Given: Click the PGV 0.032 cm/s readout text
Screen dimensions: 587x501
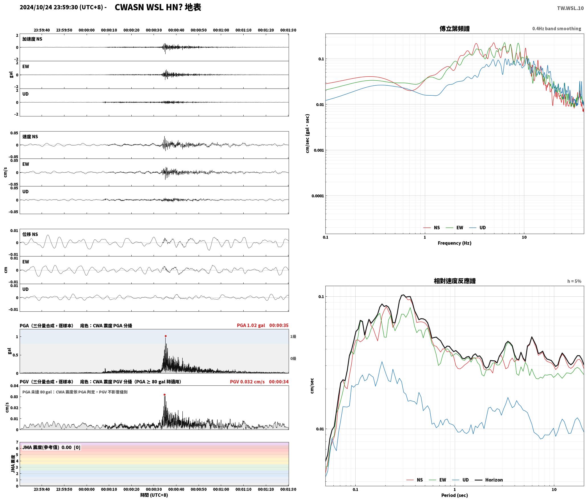Looking at the screenshot, I should [247, 382].
